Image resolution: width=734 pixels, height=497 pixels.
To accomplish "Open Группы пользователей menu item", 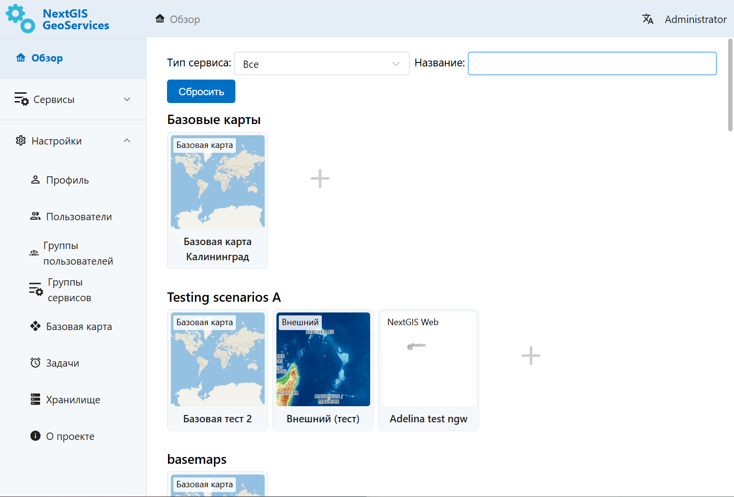I will [x=78, y=253].
